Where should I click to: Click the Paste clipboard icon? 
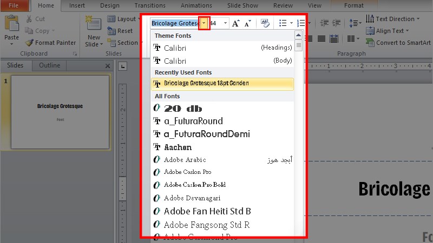click(11, 23)
